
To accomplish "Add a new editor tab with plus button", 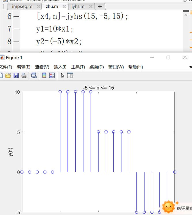I will (100, 6).
